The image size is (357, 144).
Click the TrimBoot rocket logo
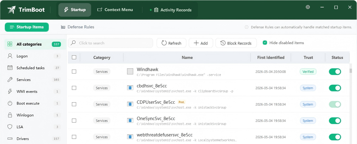[x=12, y=10]
